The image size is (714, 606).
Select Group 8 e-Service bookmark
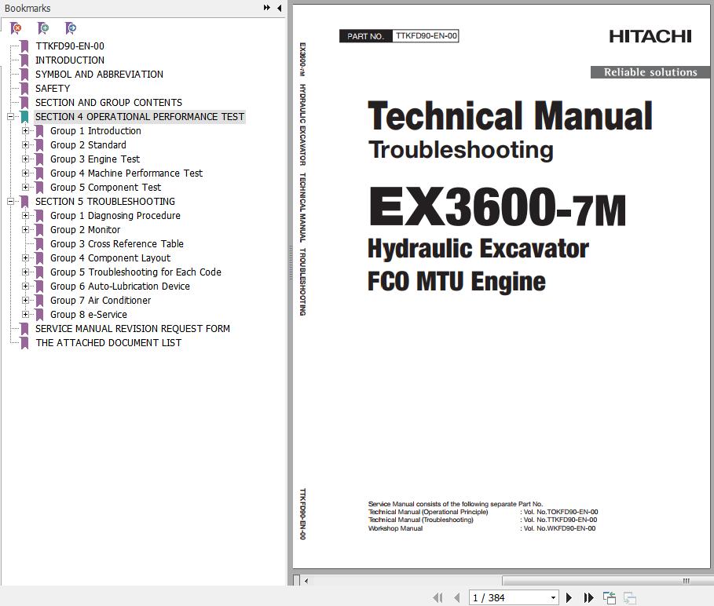[x=89, y=314]
